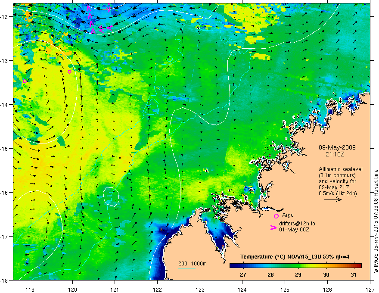Screen dimensions: 379x293
Task: Click the '21:10Z' time text
Action: pos(335,154)
